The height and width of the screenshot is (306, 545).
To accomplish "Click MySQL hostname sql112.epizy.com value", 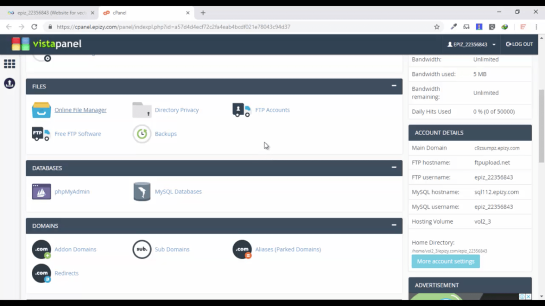I will click(497, 192).
